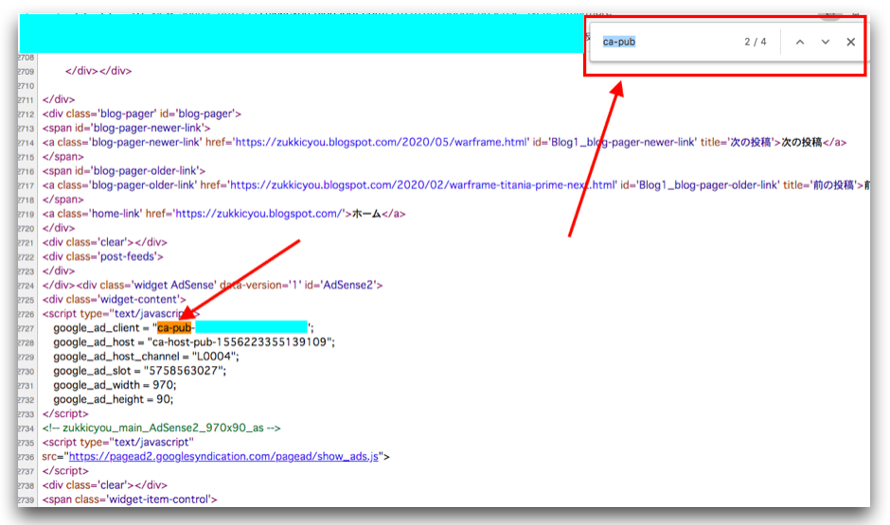The image size is (890, 525).
Task: Click line number 2714
Action: [x=26, y=143]
